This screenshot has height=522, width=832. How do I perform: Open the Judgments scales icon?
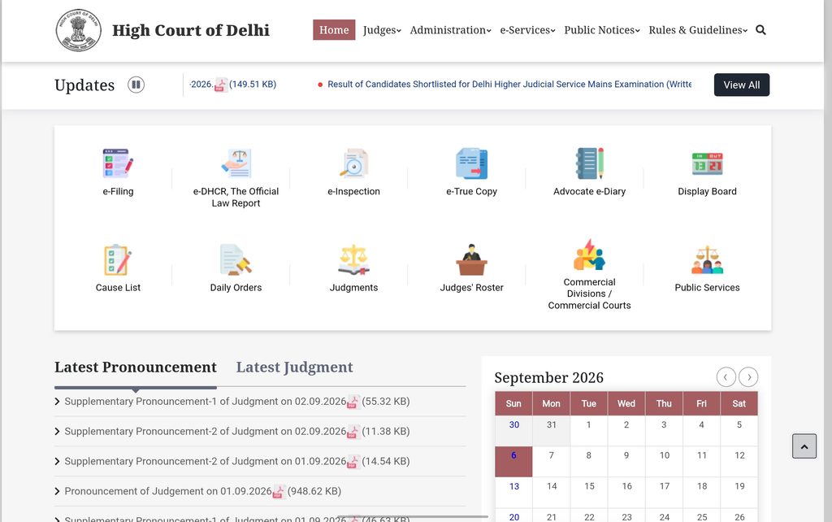coord(354,259)
